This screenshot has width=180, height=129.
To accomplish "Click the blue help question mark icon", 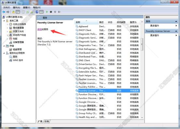I will 37,12.
